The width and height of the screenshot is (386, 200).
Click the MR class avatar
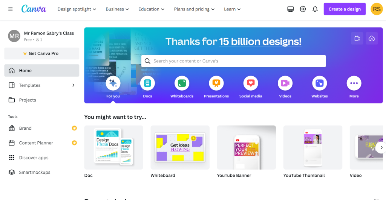tap(14, 36)
